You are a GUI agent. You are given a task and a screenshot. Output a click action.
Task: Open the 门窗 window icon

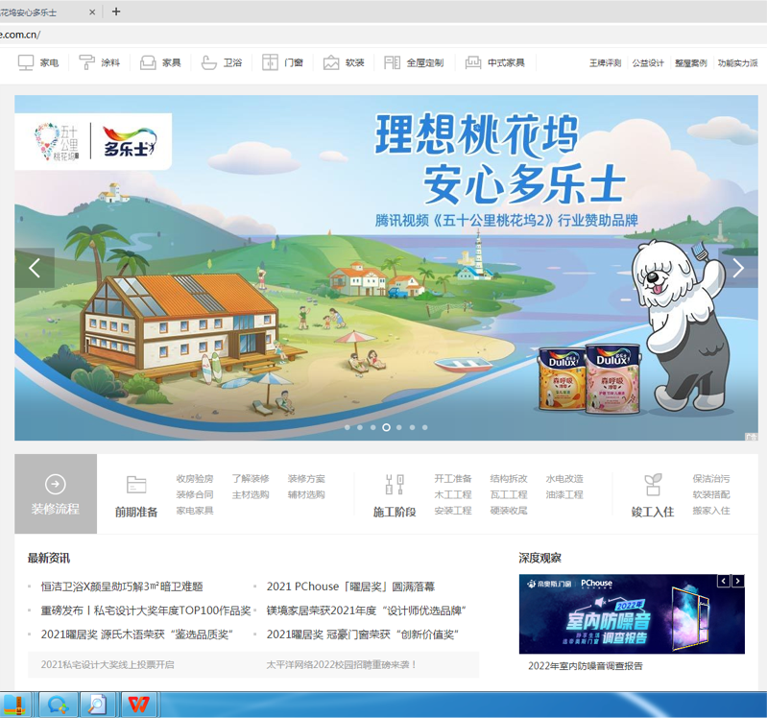[270, 62]
